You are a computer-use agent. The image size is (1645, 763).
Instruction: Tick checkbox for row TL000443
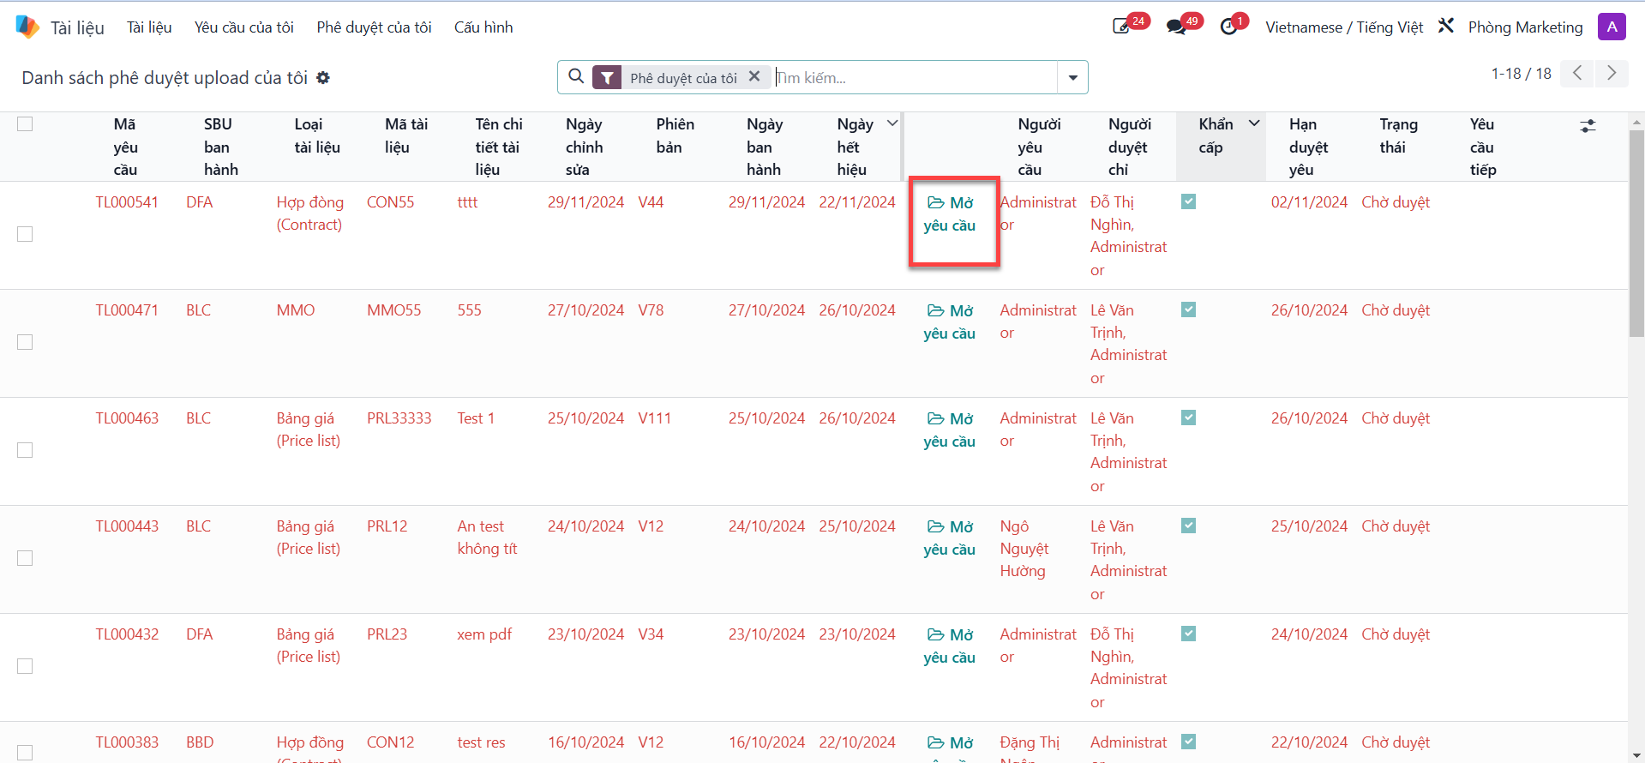point(25,558)
